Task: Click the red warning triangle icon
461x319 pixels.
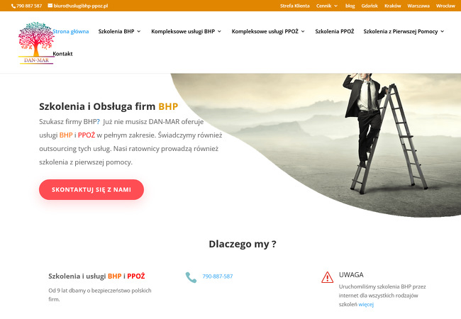Action: coord(327,277)
